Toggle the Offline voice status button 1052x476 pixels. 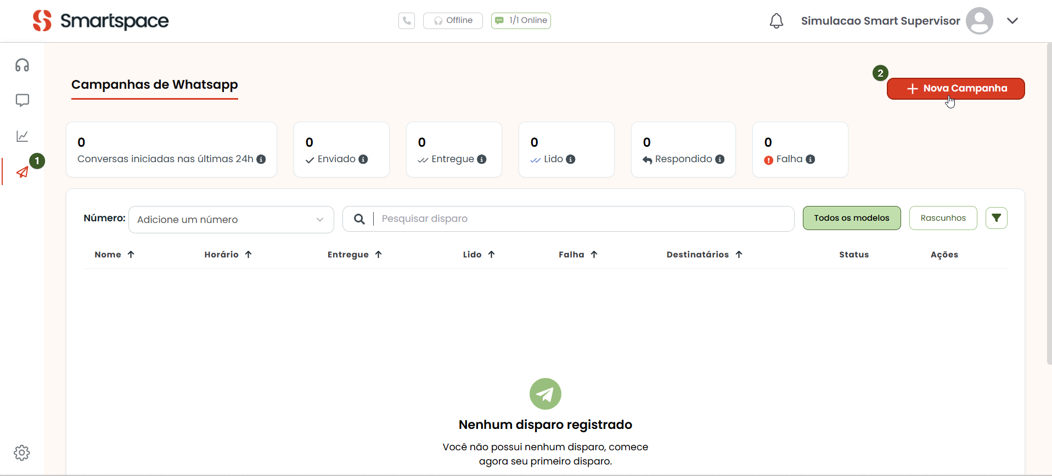[453, 21]
